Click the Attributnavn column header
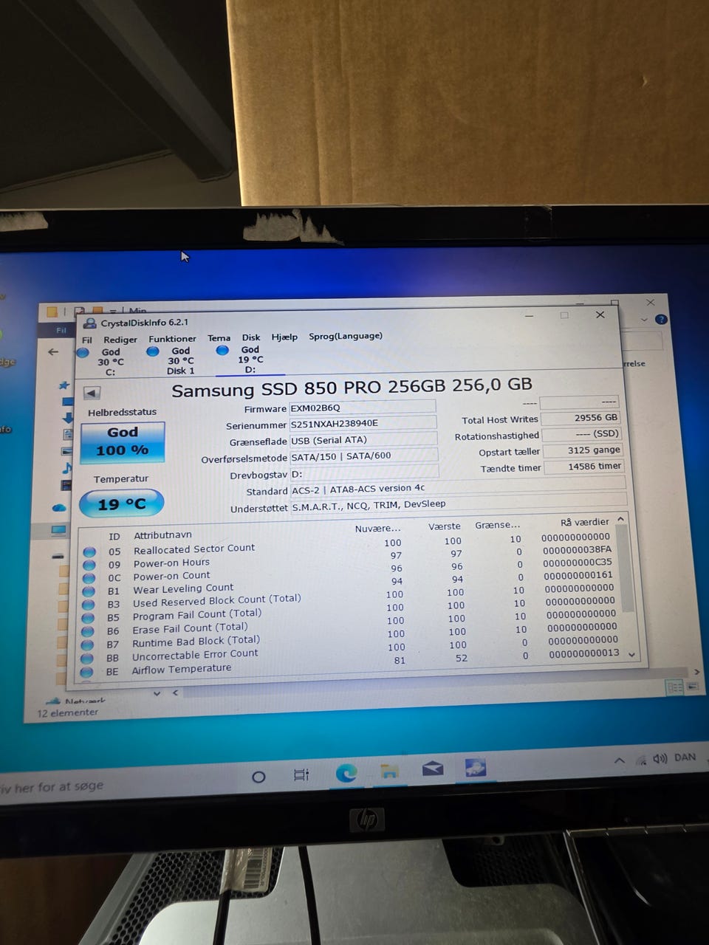709x945 pixels. 162,535
